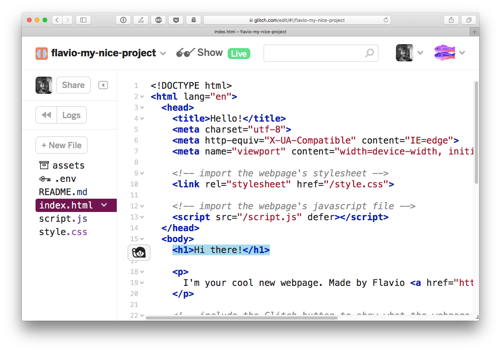Open the fish team avatar icon
501x352 pixels.
pos(445,53)
